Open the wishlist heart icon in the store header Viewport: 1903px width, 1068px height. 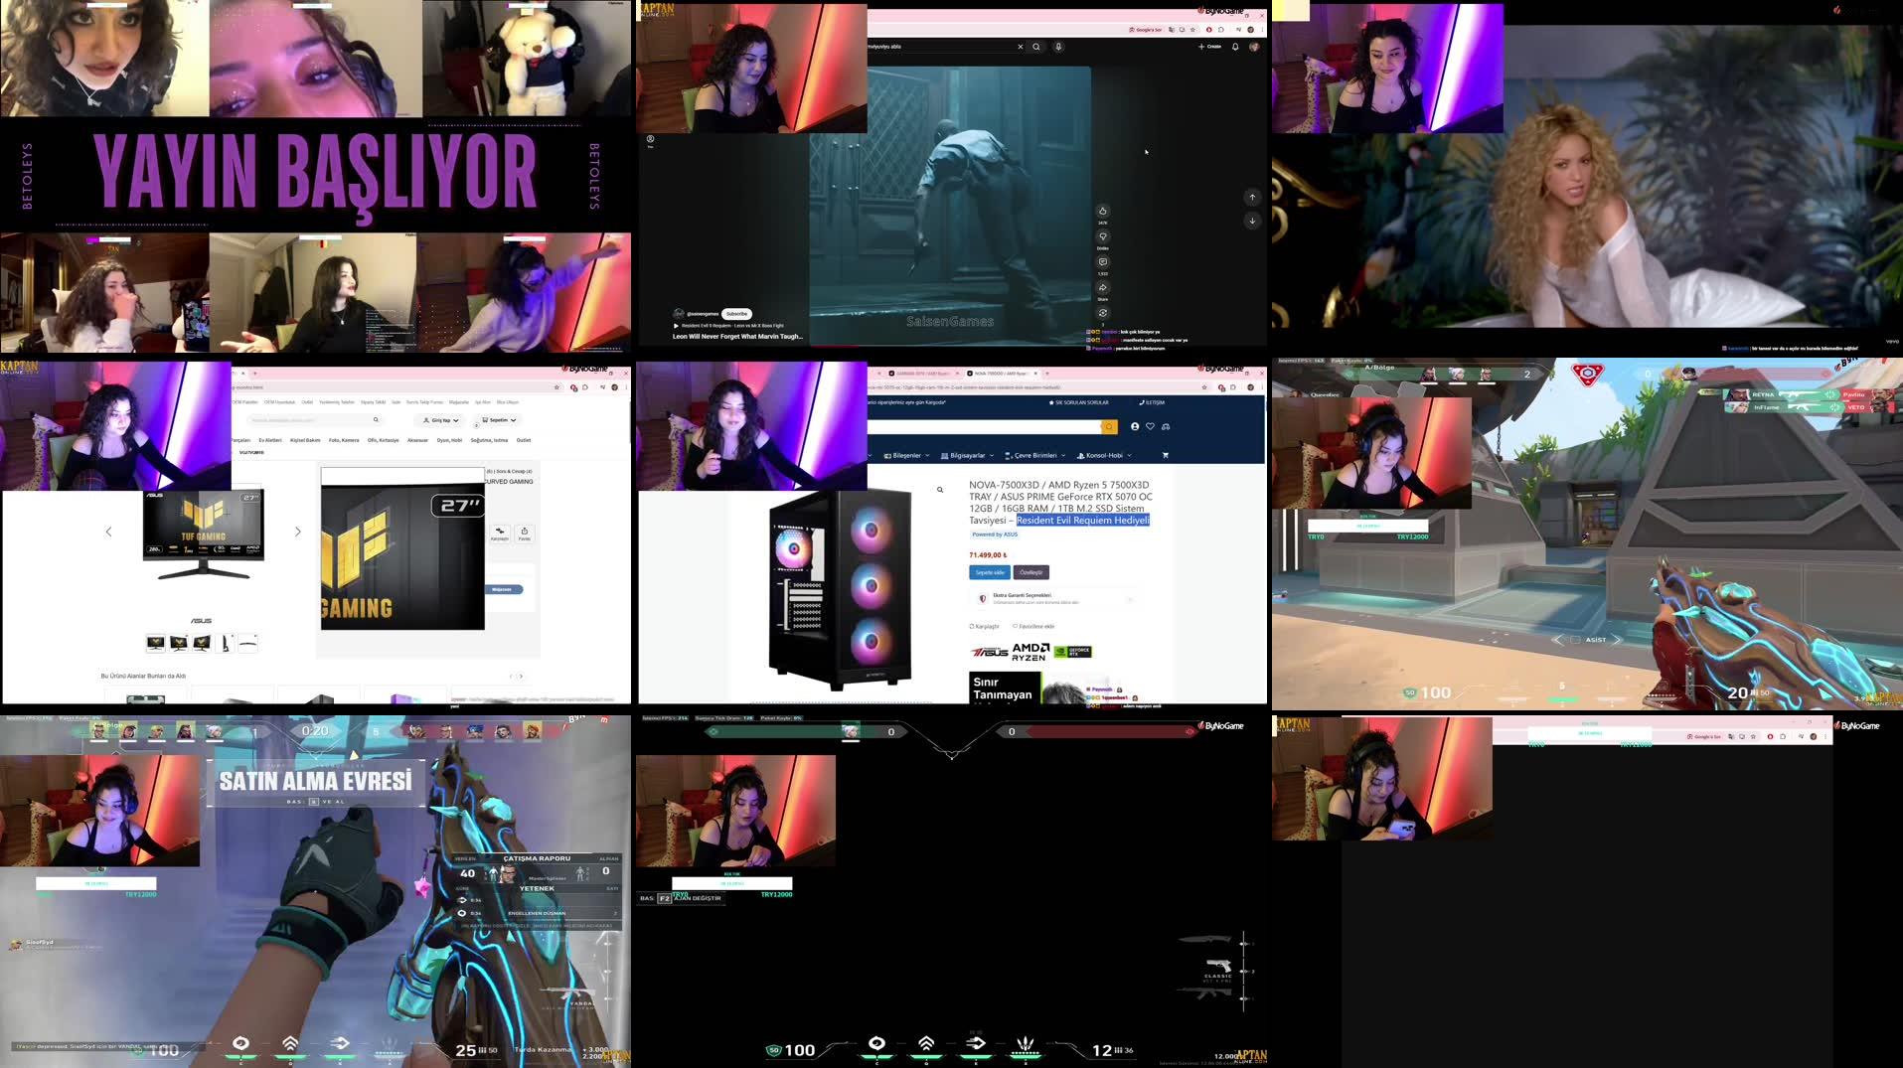pyautogui.click(x=1150, y=426)
